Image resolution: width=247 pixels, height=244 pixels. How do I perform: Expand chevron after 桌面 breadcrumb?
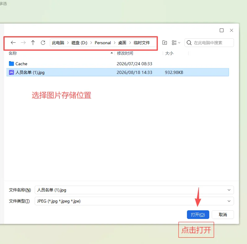[x=130, y=43]
